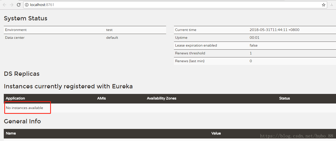
Task: Click the browser forward arrow
Action: pyautogui.click(x=11, y=5)
